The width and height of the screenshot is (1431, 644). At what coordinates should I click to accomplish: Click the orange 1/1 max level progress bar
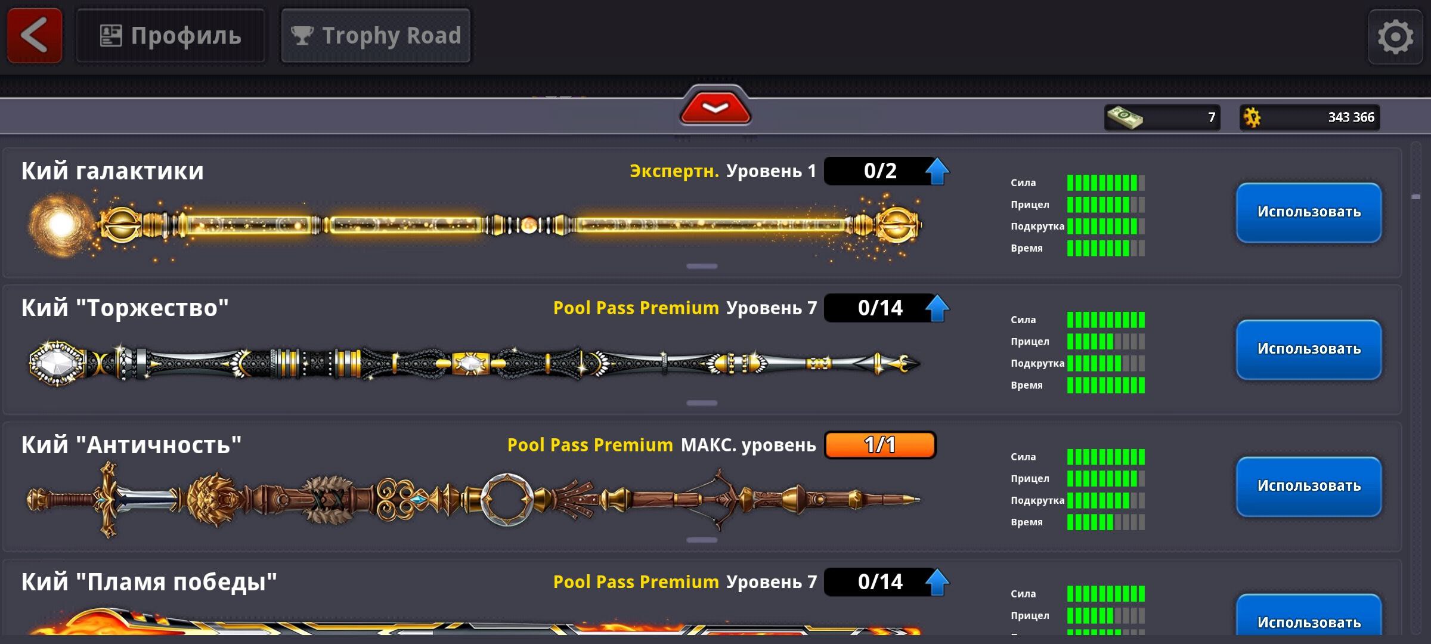click(880, 445)
